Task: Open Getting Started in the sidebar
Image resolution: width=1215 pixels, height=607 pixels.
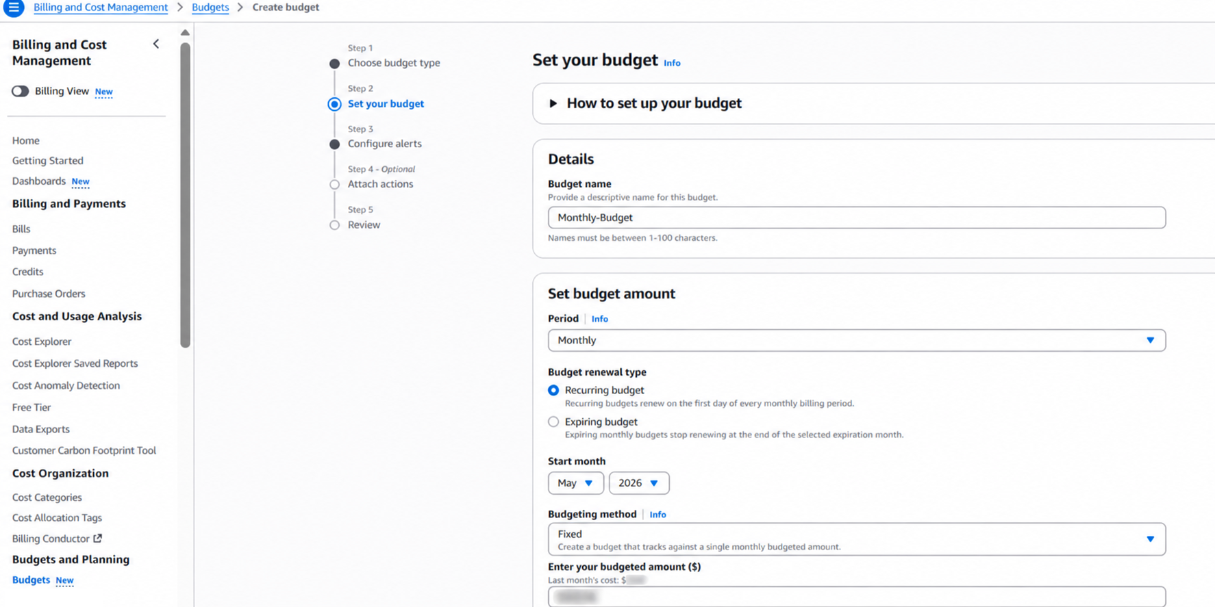Action: (48, 161)
